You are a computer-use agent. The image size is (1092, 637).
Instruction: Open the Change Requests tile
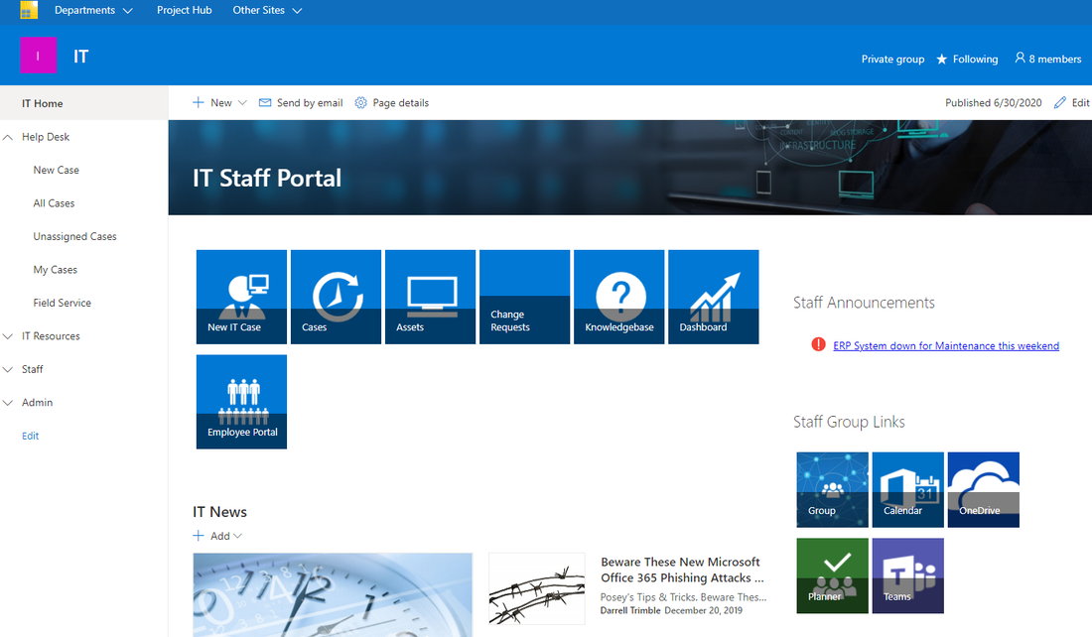524,297
